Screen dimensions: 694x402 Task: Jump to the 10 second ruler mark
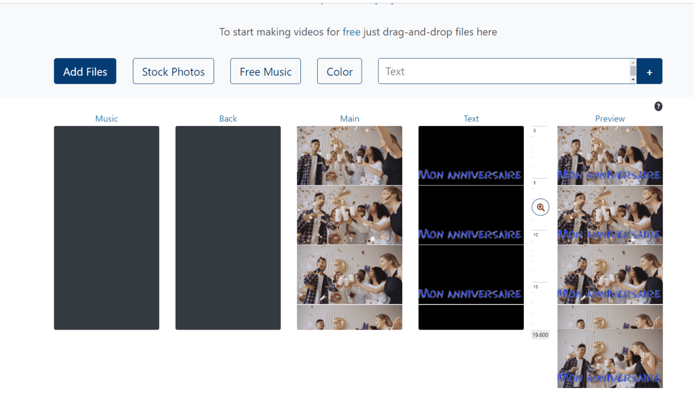(536, 235)
